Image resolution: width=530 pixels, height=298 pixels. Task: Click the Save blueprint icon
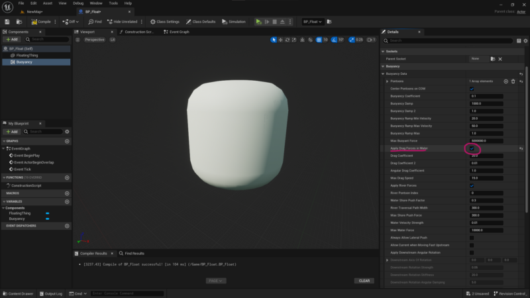pos(7,22)
